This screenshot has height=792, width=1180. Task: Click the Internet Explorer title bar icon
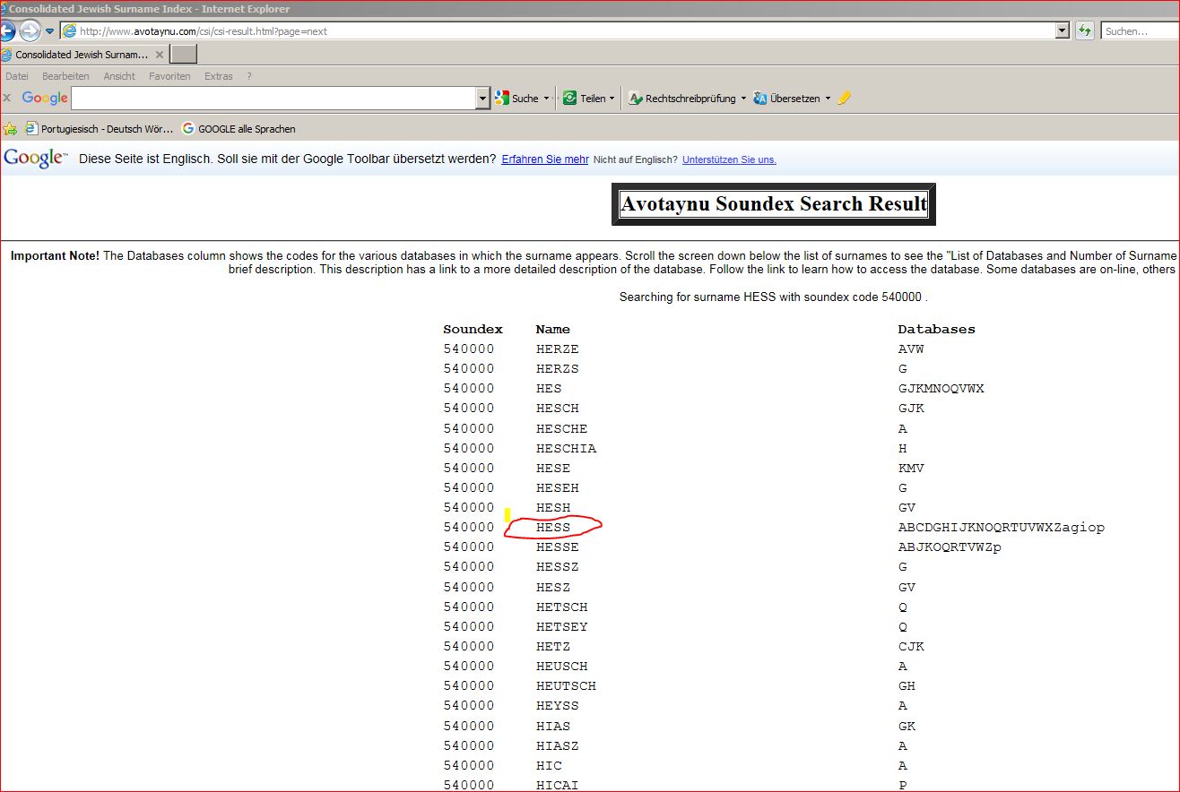(4, 9)
